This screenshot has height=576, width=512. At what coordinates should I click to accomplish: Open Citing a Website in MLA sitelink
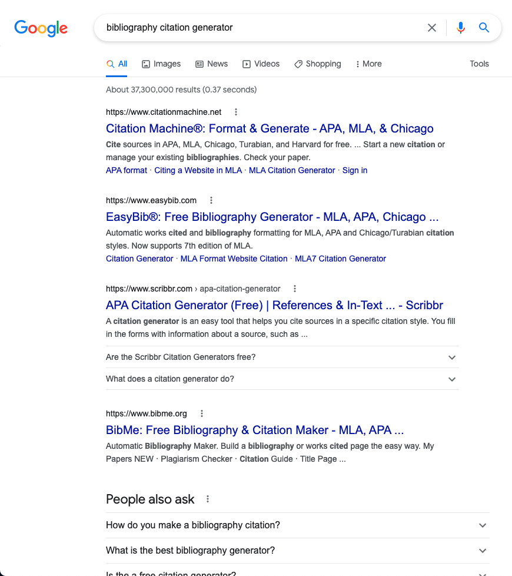coord(198,170)
